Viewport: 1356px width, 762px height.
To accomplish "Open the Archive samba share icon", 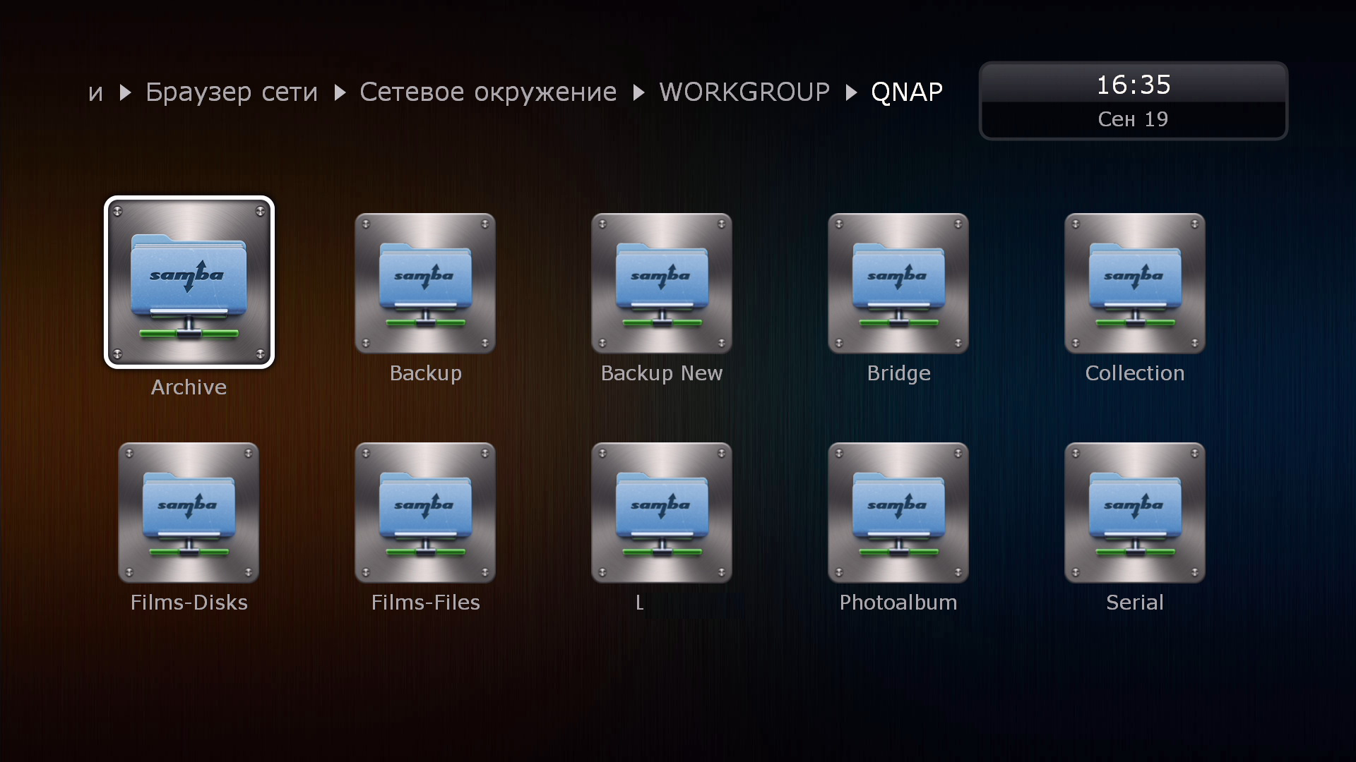I will point(189,282).
